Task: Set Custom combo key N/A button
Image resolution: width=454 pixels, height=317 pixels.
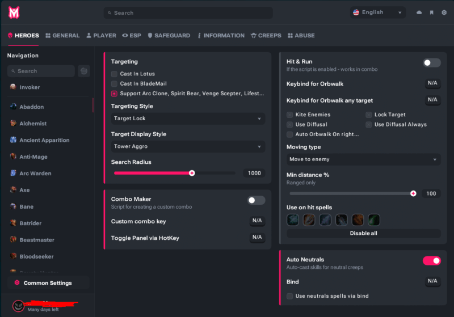Action: (257, 221)
